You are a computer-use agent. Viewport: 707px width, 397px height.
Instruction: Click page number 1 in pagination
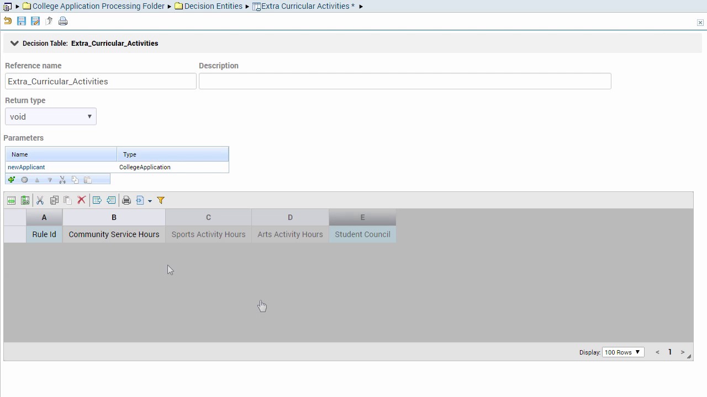click(x=670, y=352)
